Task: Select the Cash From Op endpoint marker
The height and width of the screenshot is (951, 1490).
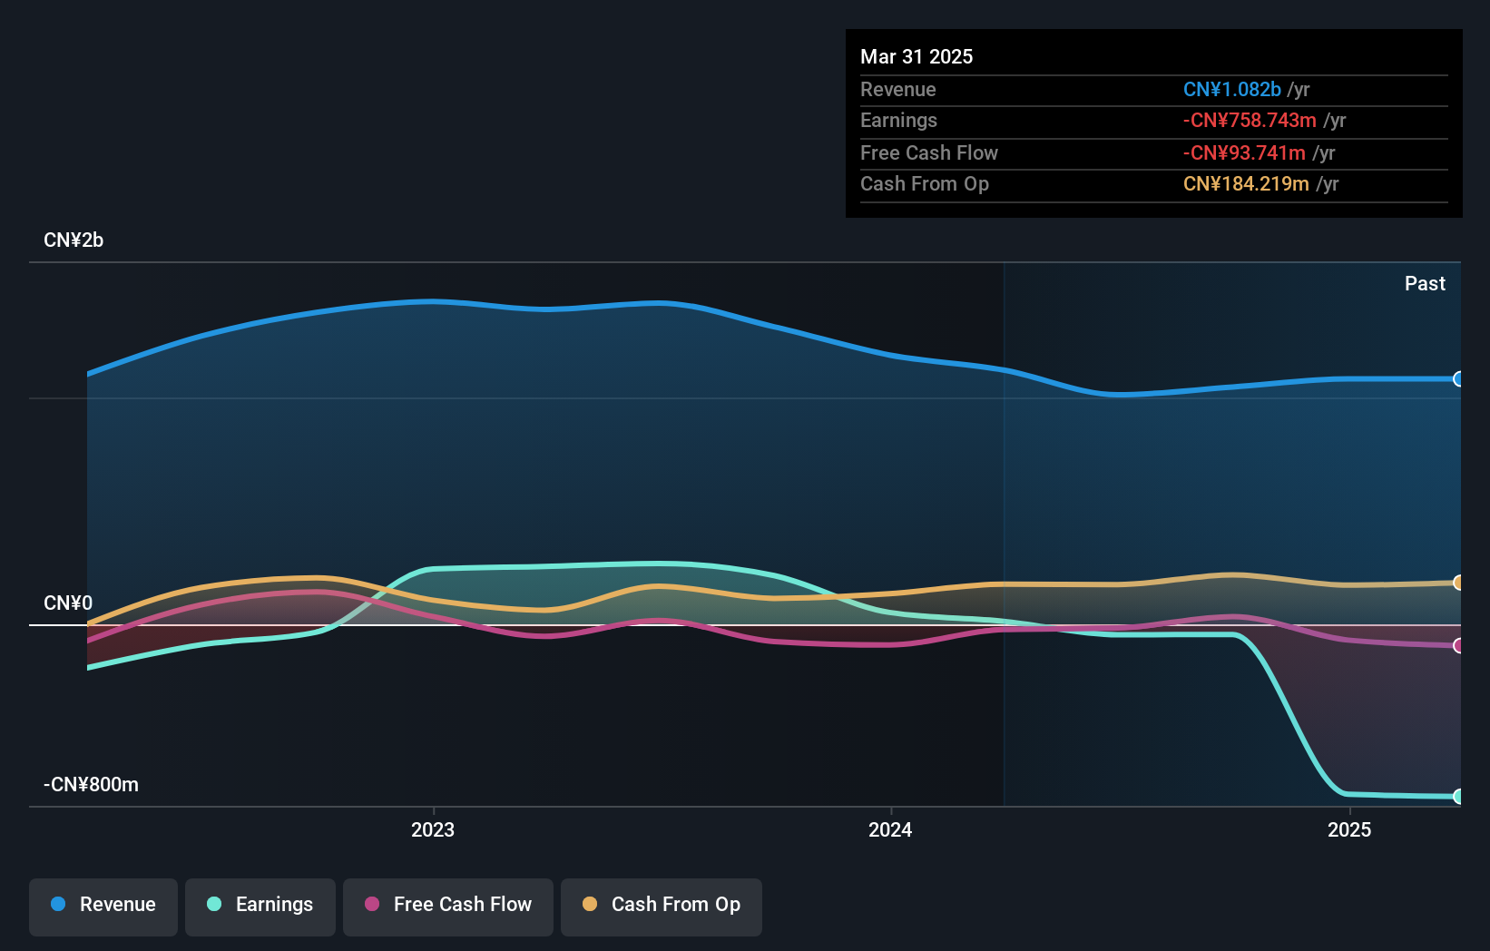Action: point(1458,583)
